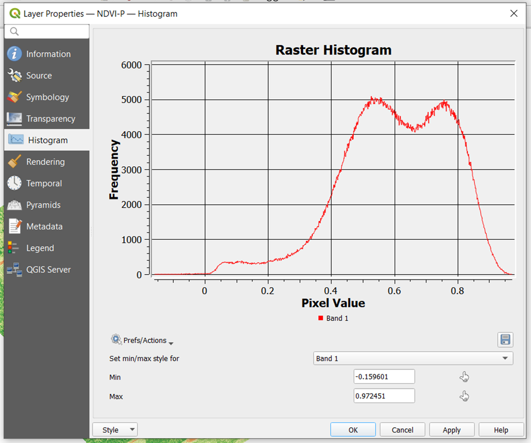
Task: Click the save histogram floppy disk icon
Action: coord(505,339)
